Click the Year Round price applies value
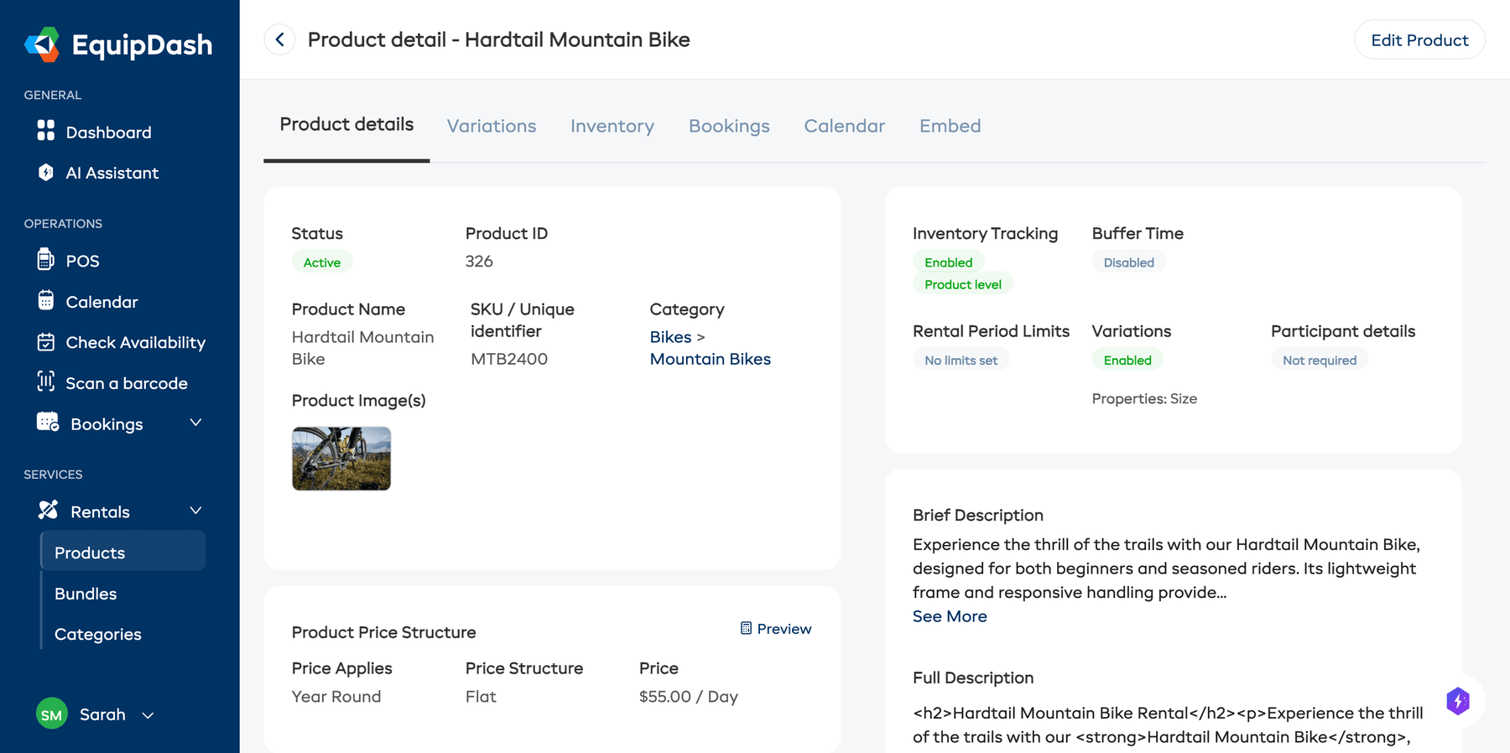 point(336,696)
